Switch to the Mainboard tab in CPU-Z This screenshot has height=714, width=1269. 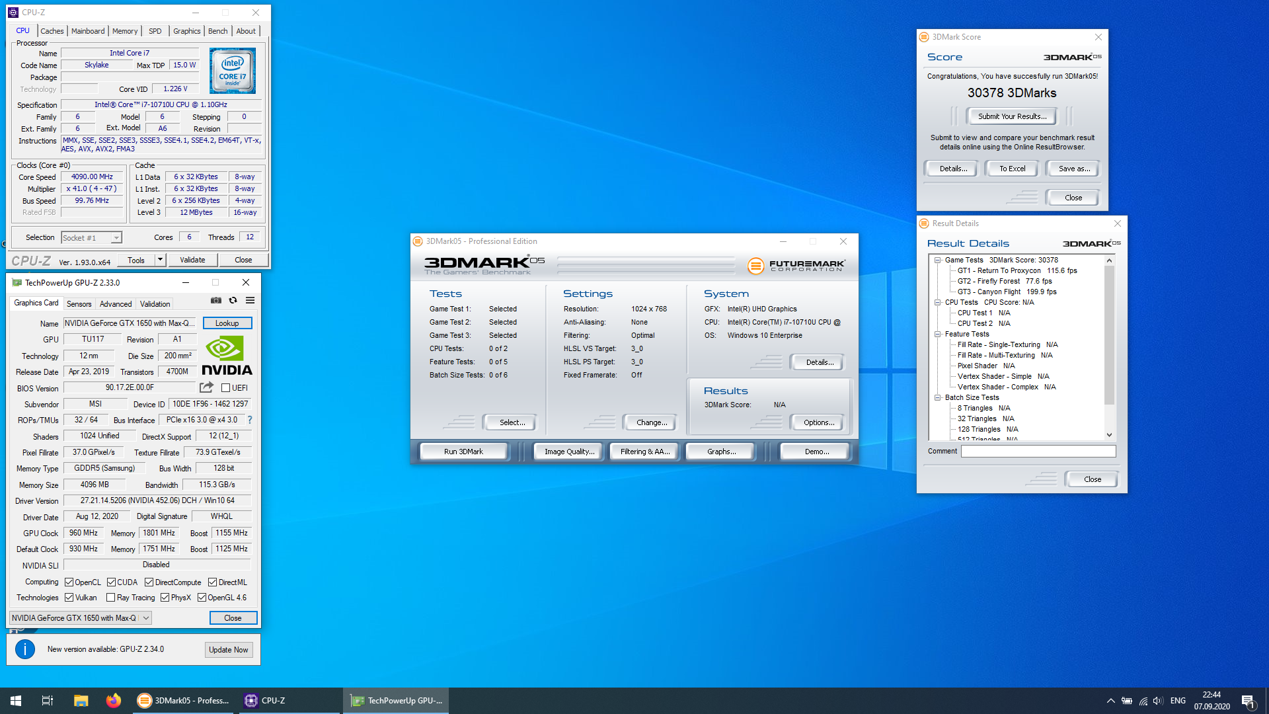[x=88, y=31]
